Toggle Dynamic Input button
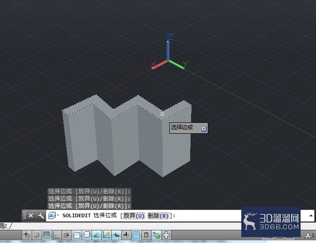Viewport: 316px width, 243px height. (x=116, y=235)
